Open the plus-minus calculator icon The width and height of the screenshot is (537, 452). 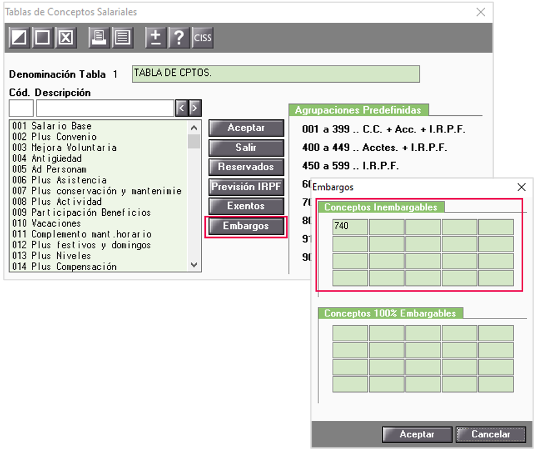click(x=156, y=37)
